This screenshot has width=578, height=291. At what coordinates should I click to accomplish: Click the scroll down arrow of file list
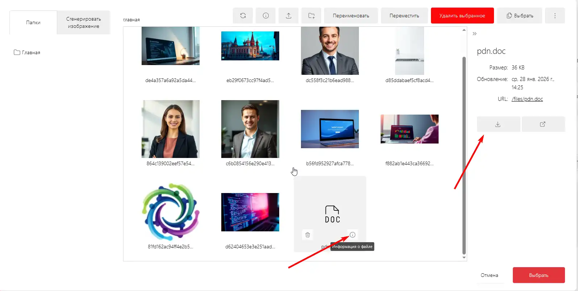[464, 258]
